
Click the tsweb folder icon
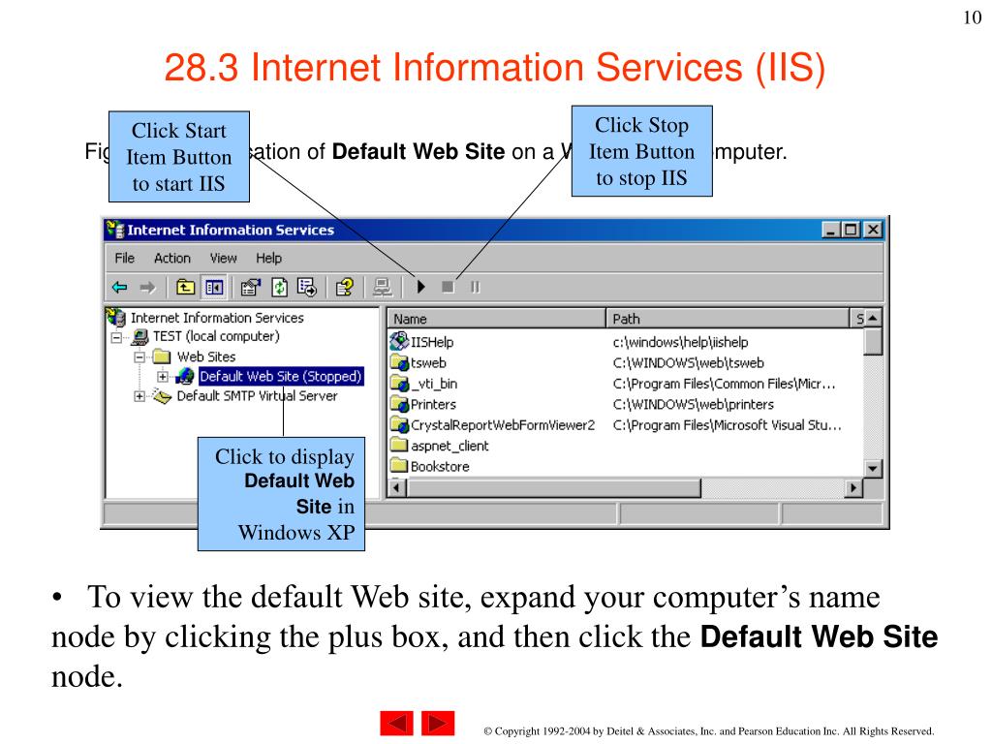[x=399, y=362]
